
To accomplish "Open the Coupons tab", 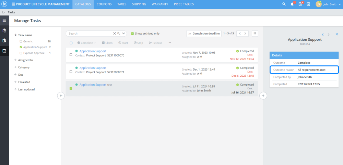I will click(x=104, y=4).
